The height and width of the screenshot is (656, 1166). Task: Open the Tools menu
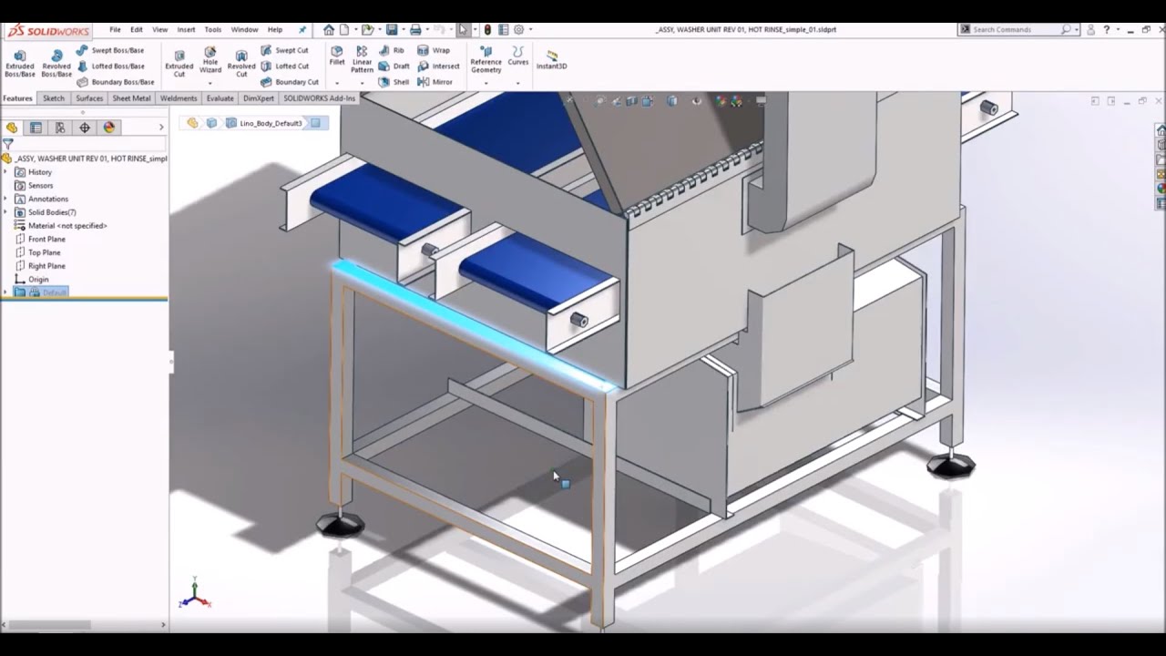point(213,29)
